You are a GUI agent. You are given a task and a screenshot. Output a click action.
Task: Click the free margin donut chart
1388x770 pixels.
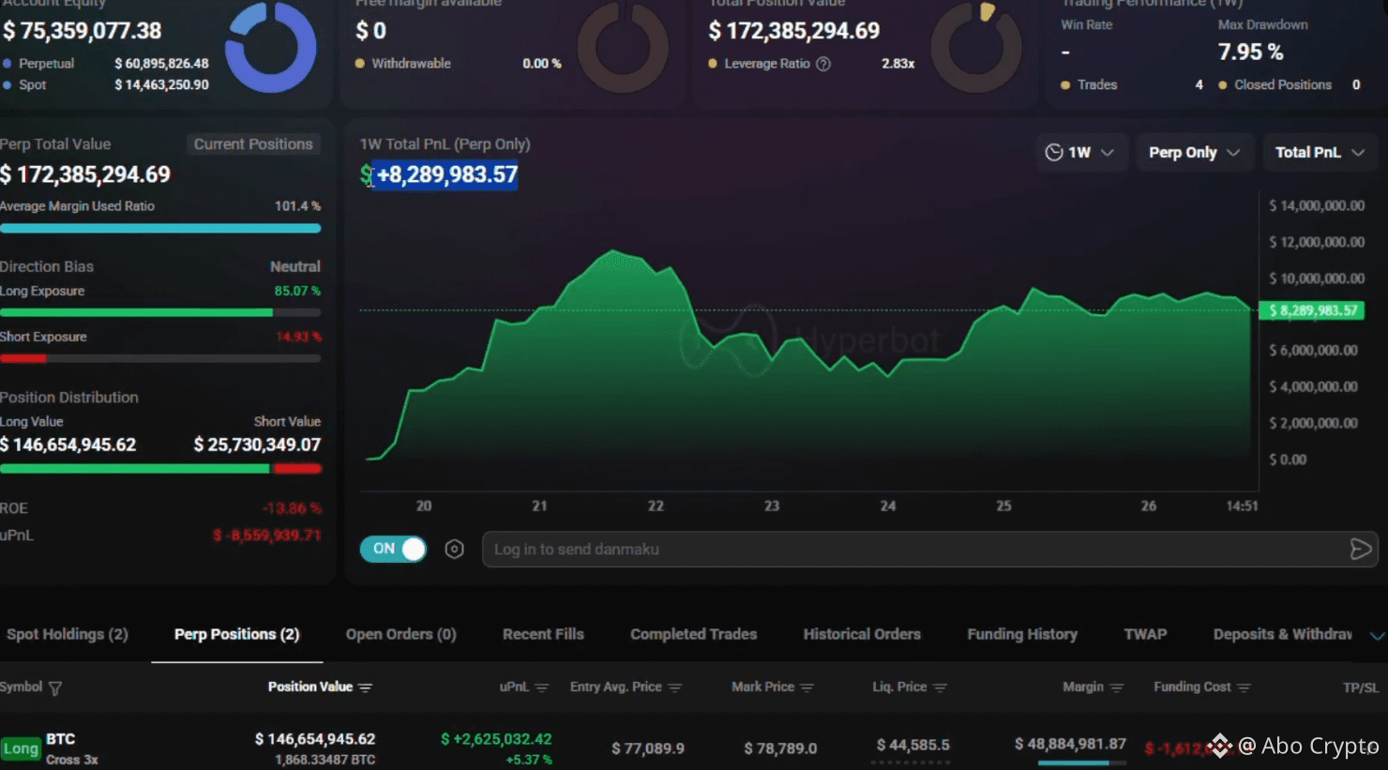point(623,47)
